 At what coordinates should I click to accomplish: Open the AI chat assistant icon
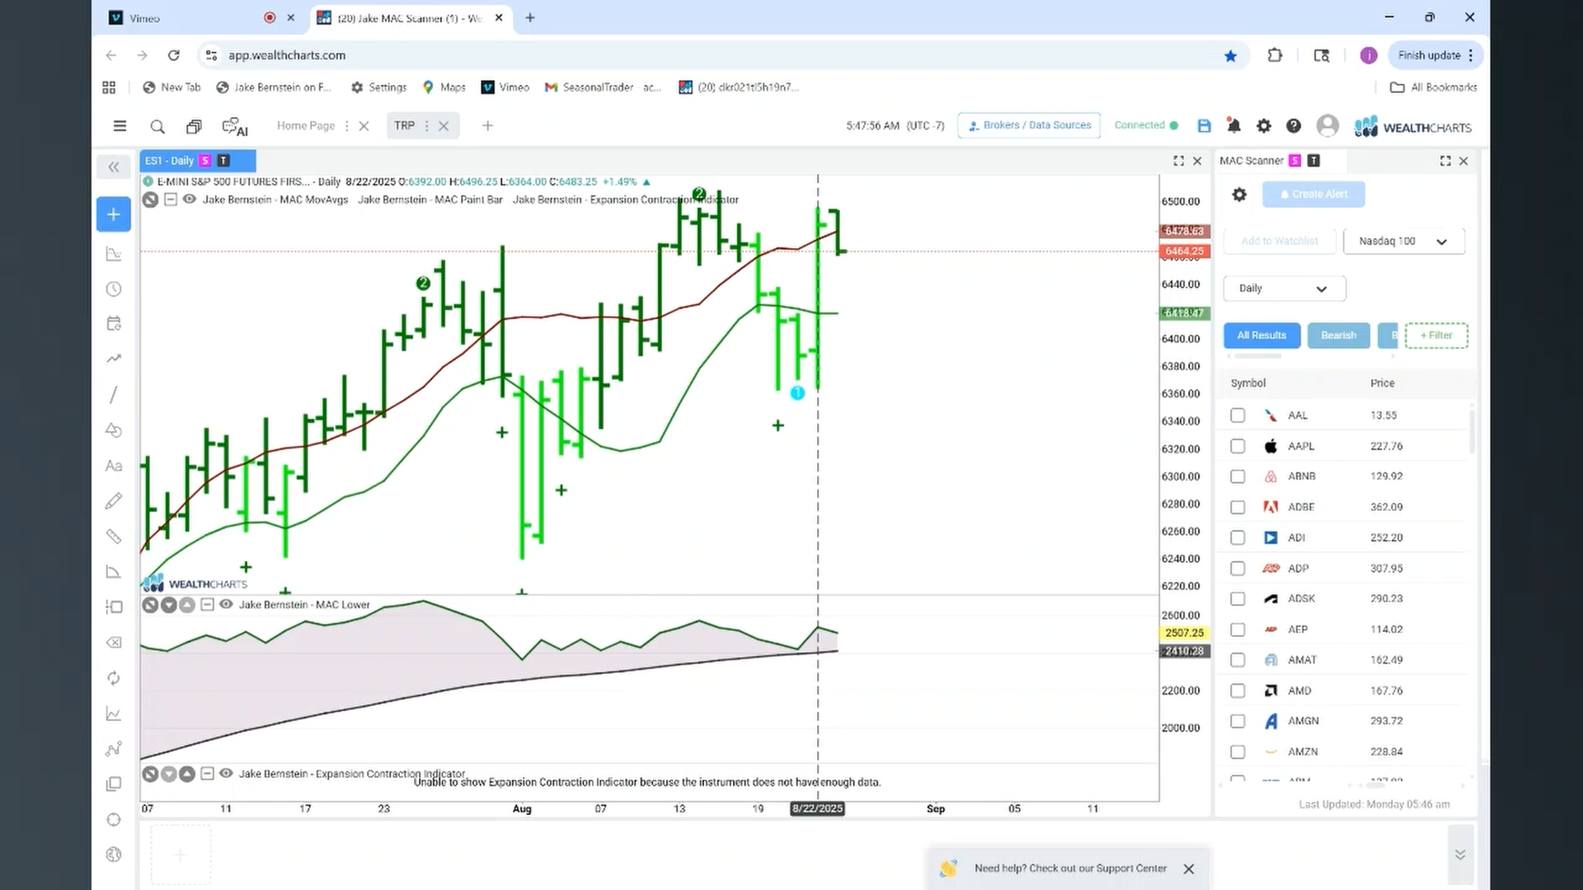point(235,127)
